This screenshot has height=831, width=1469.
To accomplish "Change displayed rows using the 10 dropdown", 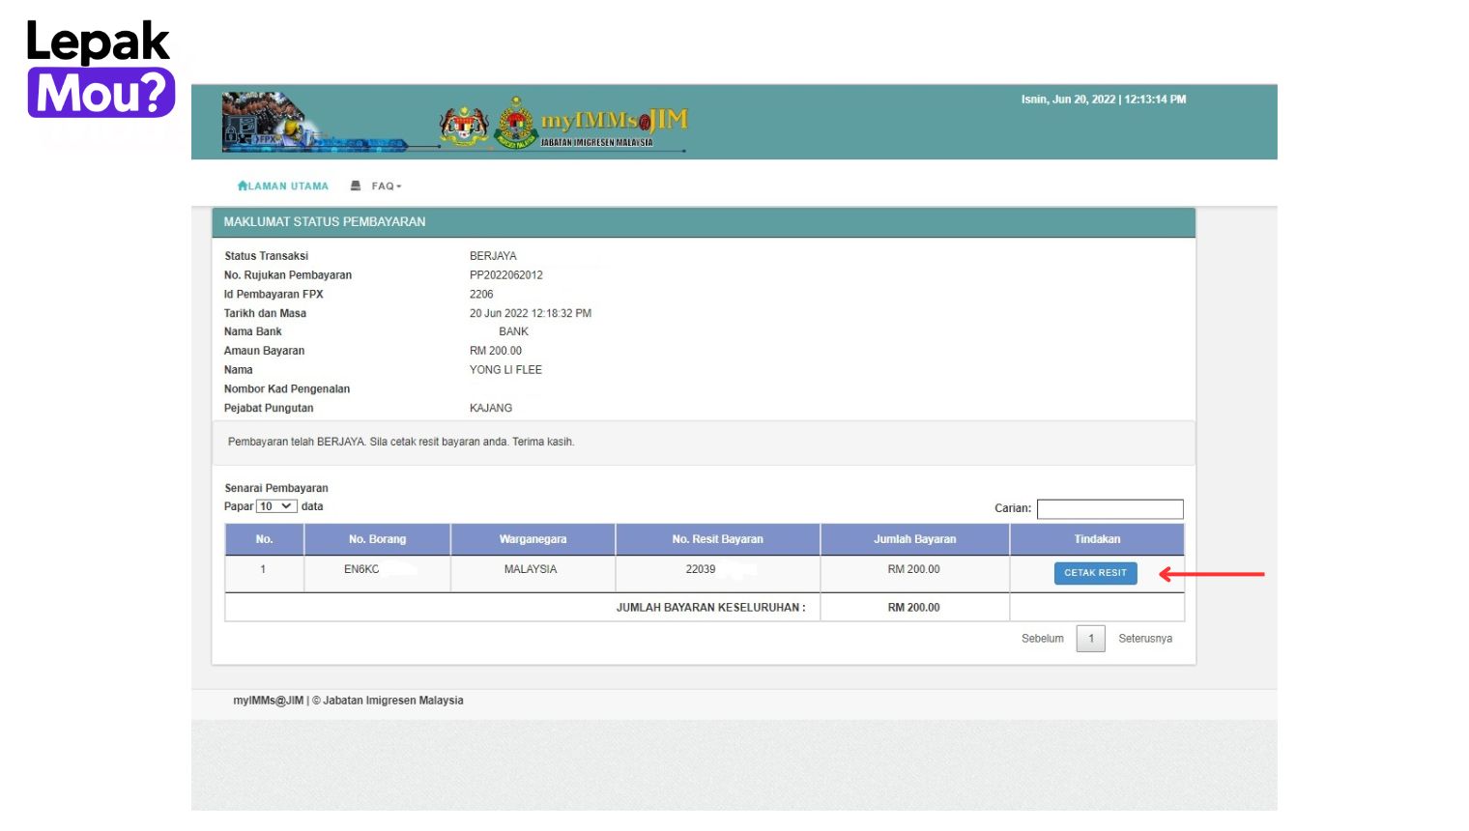I will click(x=275, y=505).
